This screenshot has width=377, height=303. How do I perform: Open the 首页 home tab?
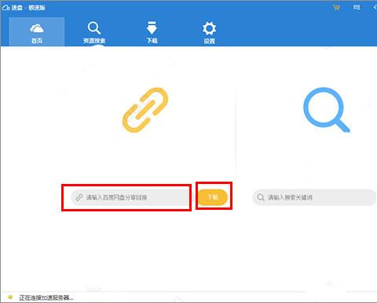pyautogui.click(x=37, y=32)
